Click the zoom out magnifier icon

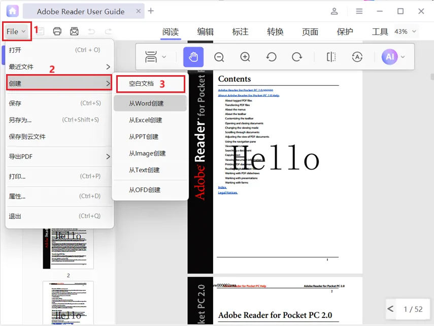(219, 57)
